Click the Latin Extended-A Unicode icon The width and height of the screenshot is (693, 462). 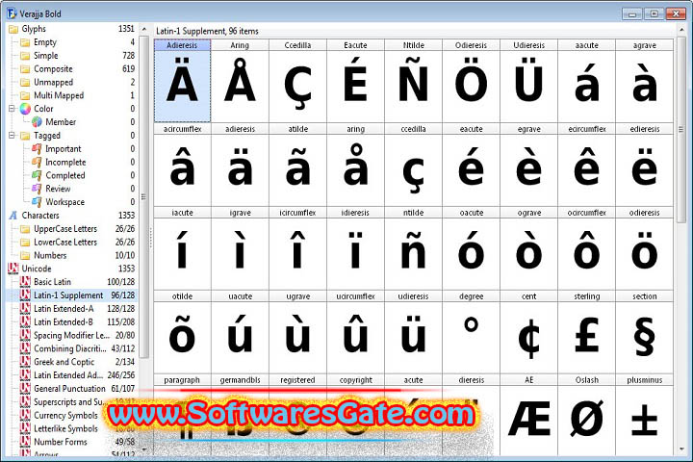click(25, 309)
